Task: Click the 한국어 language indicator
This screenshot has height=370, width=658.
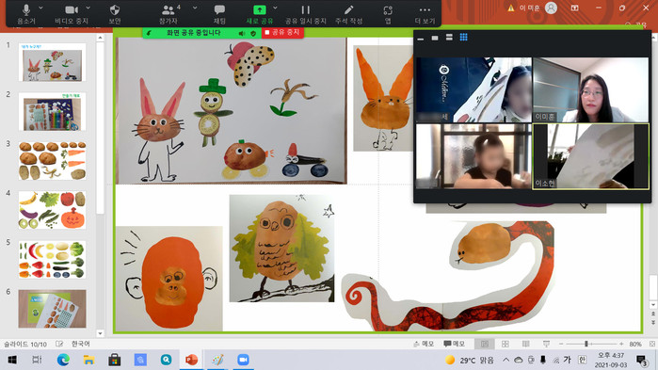Action: [81, 344]
